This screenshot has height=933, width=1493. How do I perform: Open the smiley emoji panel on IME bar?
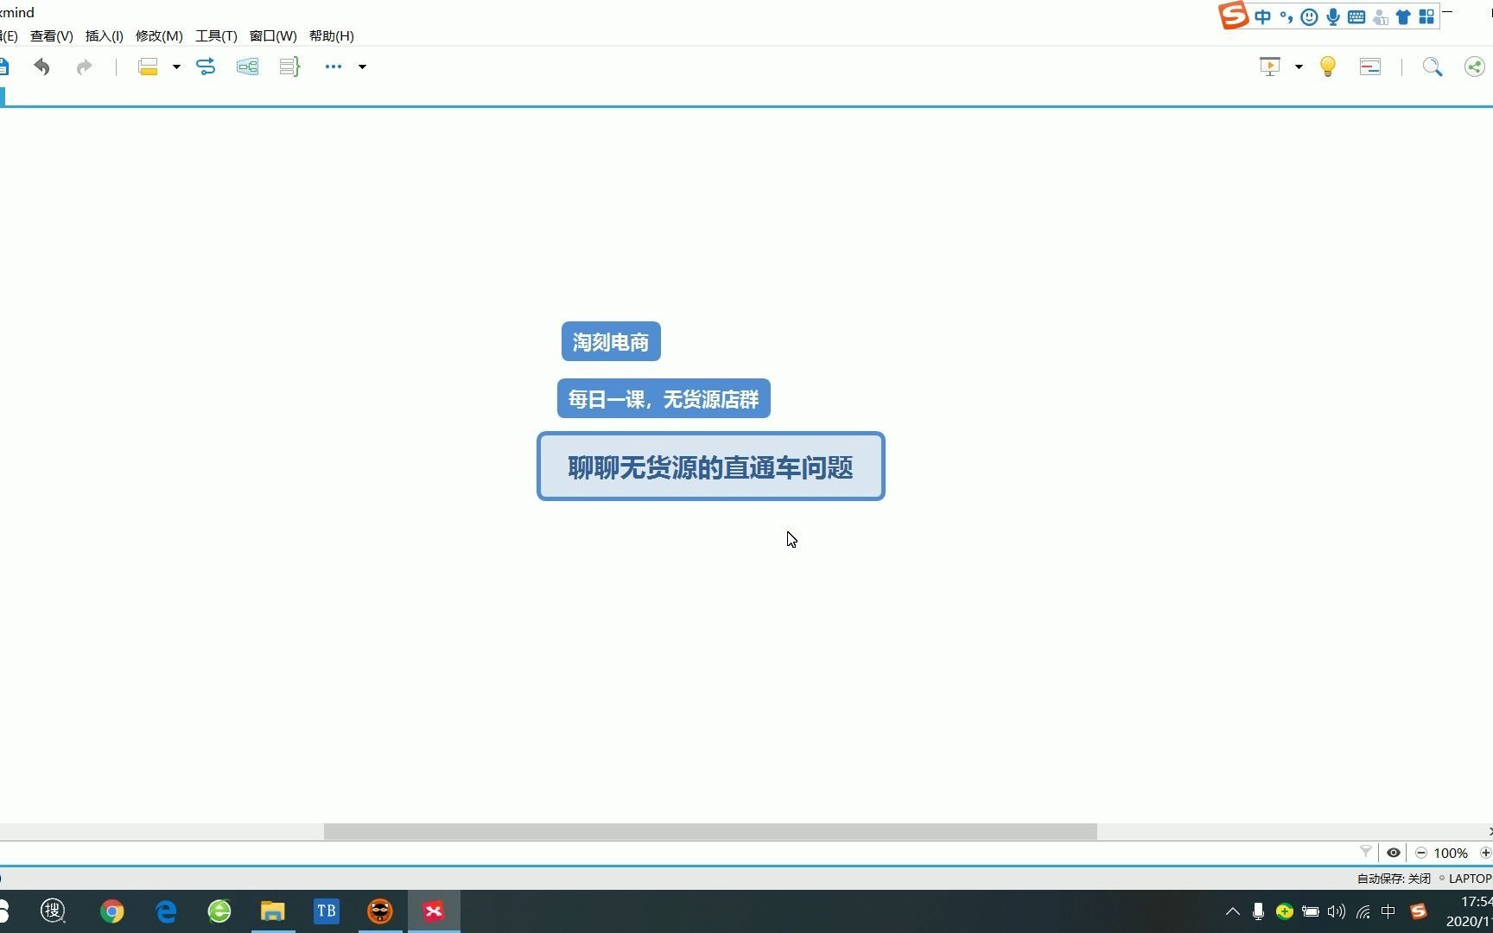(1310, 16)
